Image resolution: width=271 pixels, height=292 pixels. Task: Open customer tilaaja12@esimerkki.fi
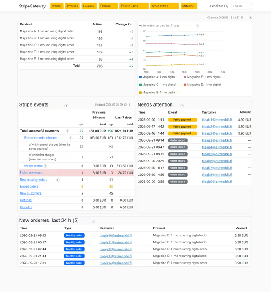tap(115, 249)
